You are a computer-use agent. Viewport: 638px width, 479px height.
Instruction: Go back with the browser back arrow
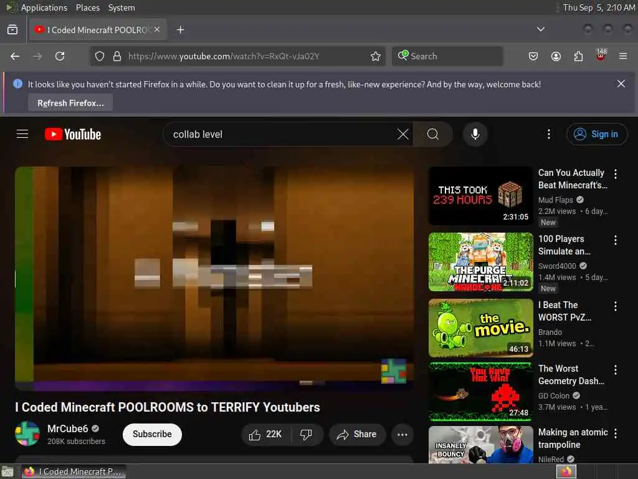pos(15,56)
